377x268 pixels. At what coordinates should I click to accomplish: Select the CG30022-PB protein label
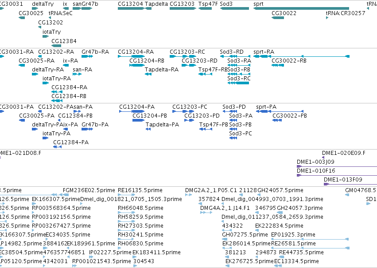[290, 116]
